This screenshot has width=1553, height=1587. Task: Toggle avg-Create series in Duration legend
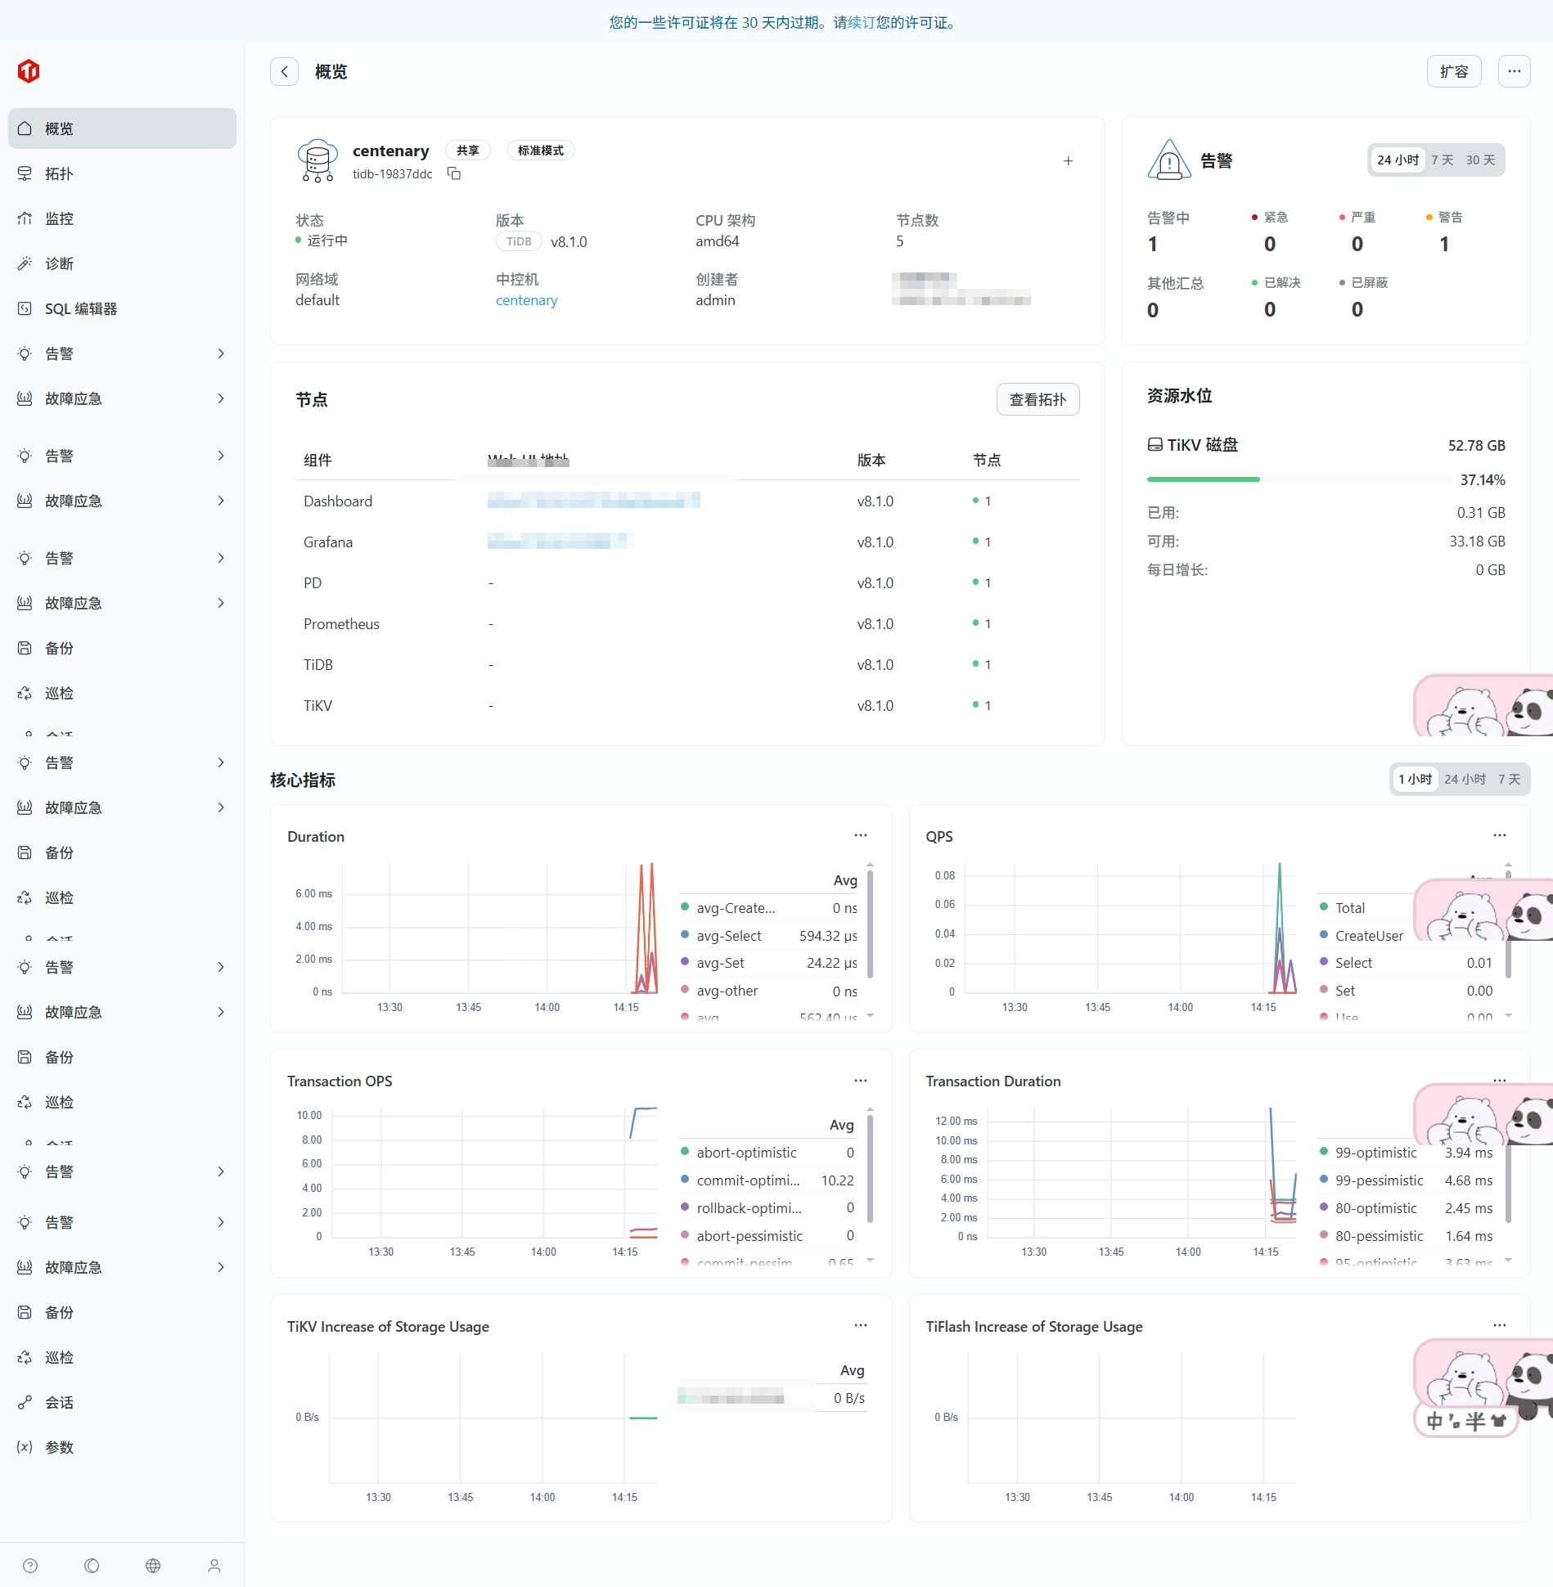click(x=736, y=908)
